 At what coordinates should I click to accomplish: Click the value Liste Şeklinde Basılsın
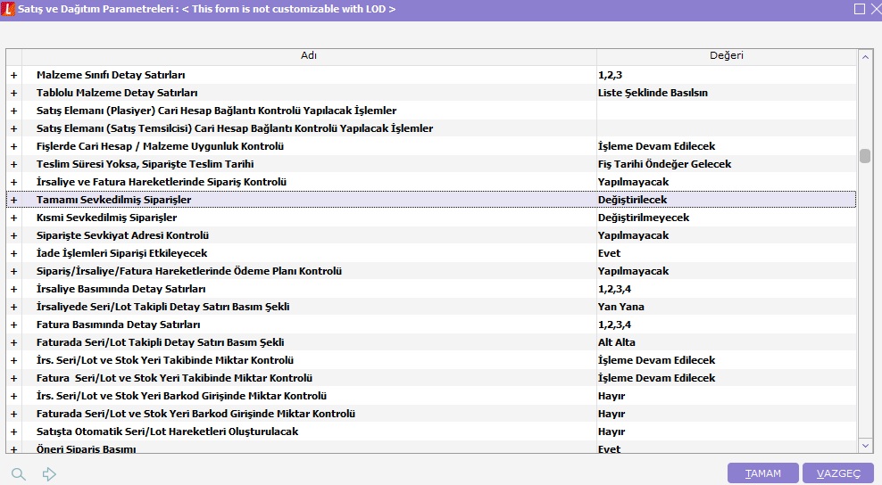pos(653,93)
